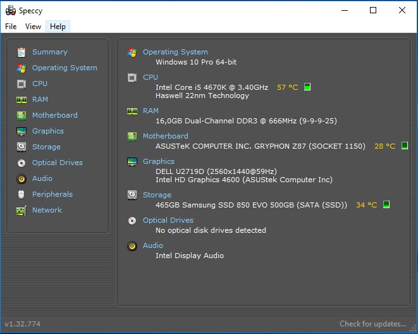Click the Audio speaker icon in sidebar
The image size is (418, 334).
click(22, 179)
